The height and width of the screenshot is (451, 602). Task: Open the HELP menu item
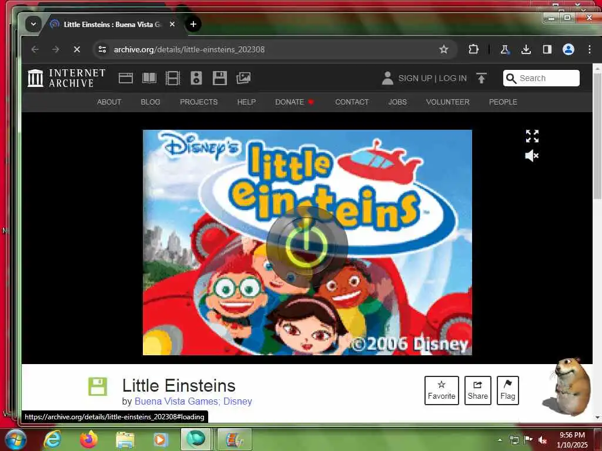[x=246, y=102]
